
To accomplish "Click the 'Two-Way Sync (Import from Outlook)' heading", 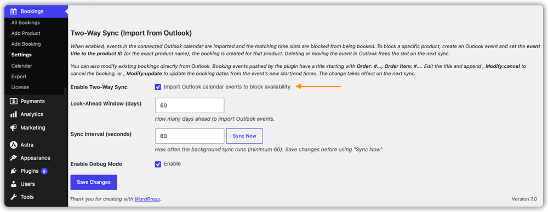I will tap(131, 33).
